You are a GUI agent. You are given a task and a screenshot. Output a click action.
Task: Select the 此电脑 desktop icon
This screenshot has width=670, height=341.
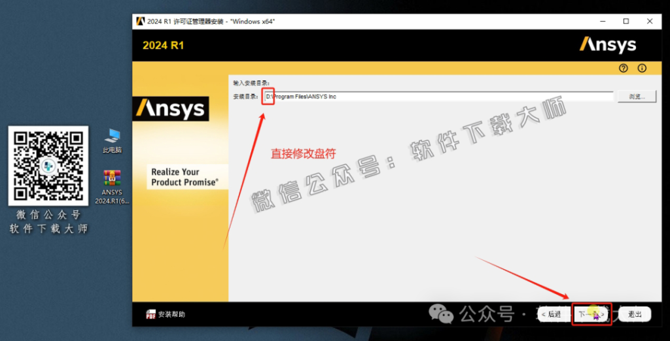point(113,141)
